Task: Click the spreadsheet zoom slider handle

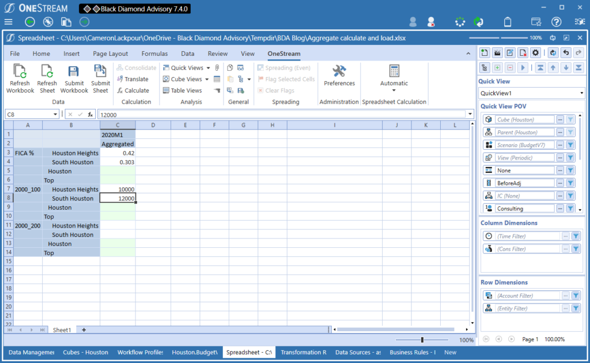Action: tap(422, 340)
